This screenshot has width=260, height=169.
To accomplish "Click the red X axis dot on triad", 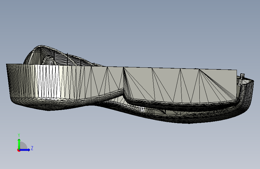I will tap(19, 150).
